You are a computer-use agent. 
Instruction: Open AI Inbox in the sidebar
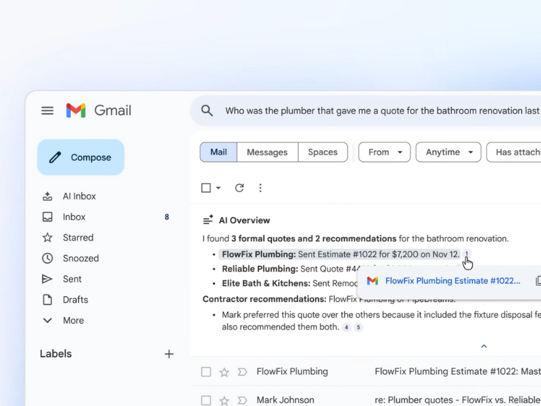click(79, 196)
